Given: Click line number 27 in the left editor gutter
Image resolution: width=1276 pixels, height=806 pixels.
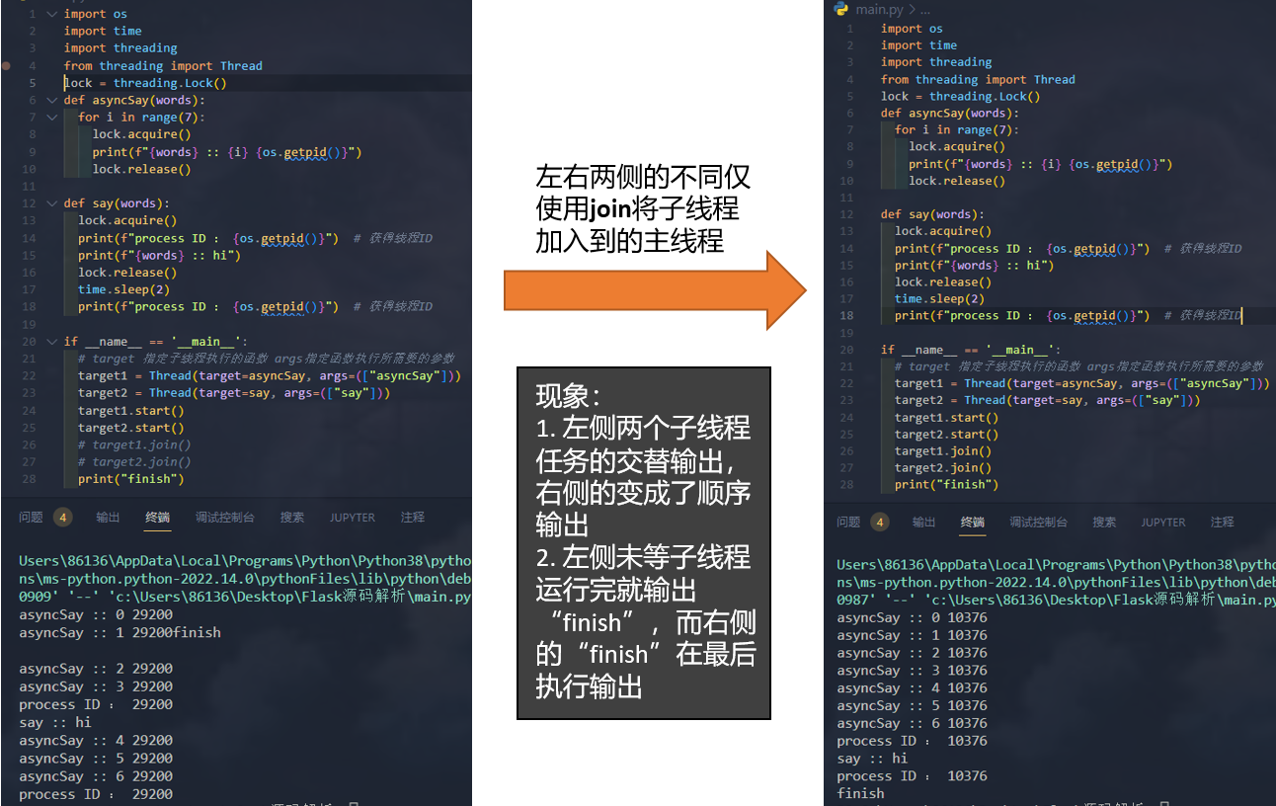Looking at the screenshot, I should pos(29,461).
